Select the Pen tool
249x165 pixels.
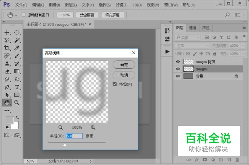[7, 87]
